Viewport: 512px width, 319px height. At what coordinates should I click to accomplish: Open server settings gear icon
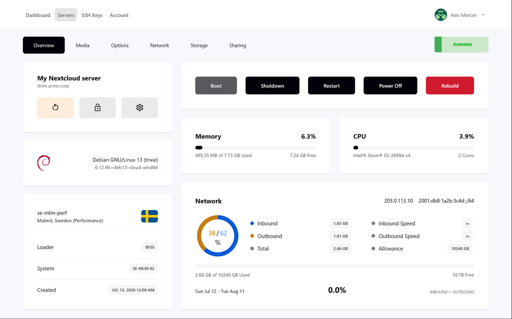139,107
